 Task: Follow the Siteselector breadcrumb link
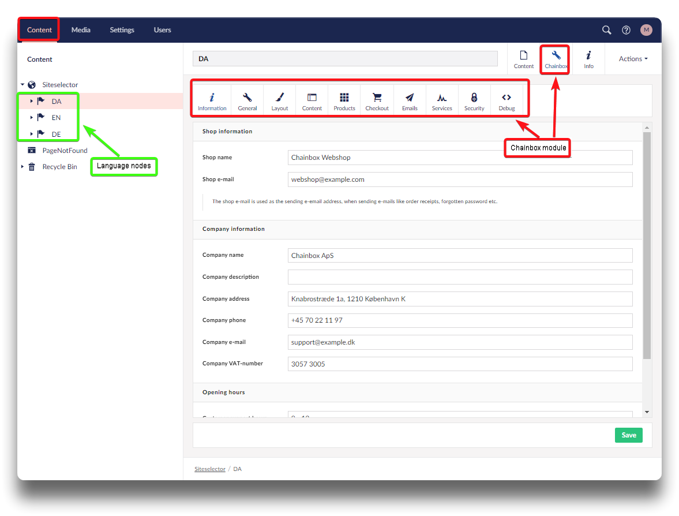210,469
